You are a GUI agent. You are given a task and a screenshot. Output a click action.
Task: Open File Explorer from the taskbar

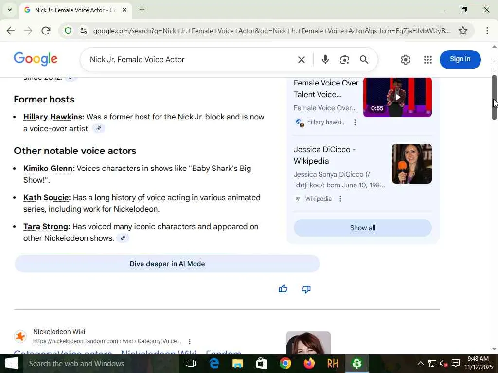pos(237,363)
